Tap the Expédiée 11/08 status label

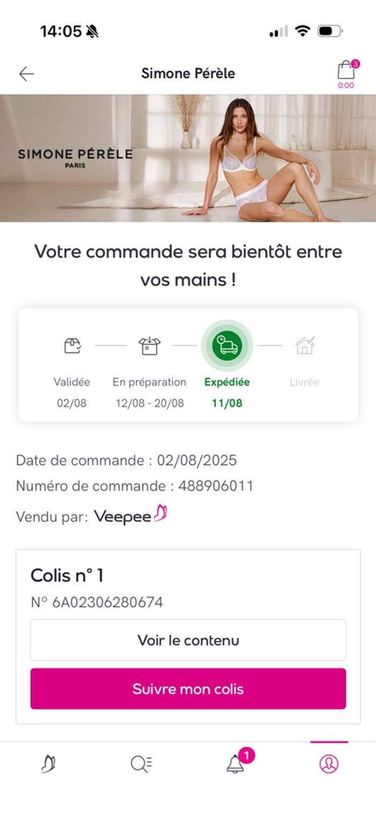point(227,392)
